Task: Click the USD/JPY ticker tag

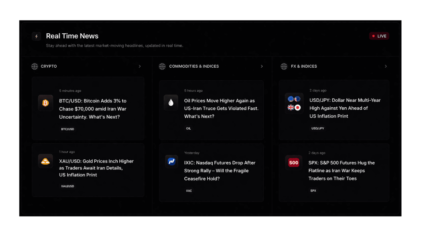Action: coord(318,129)
